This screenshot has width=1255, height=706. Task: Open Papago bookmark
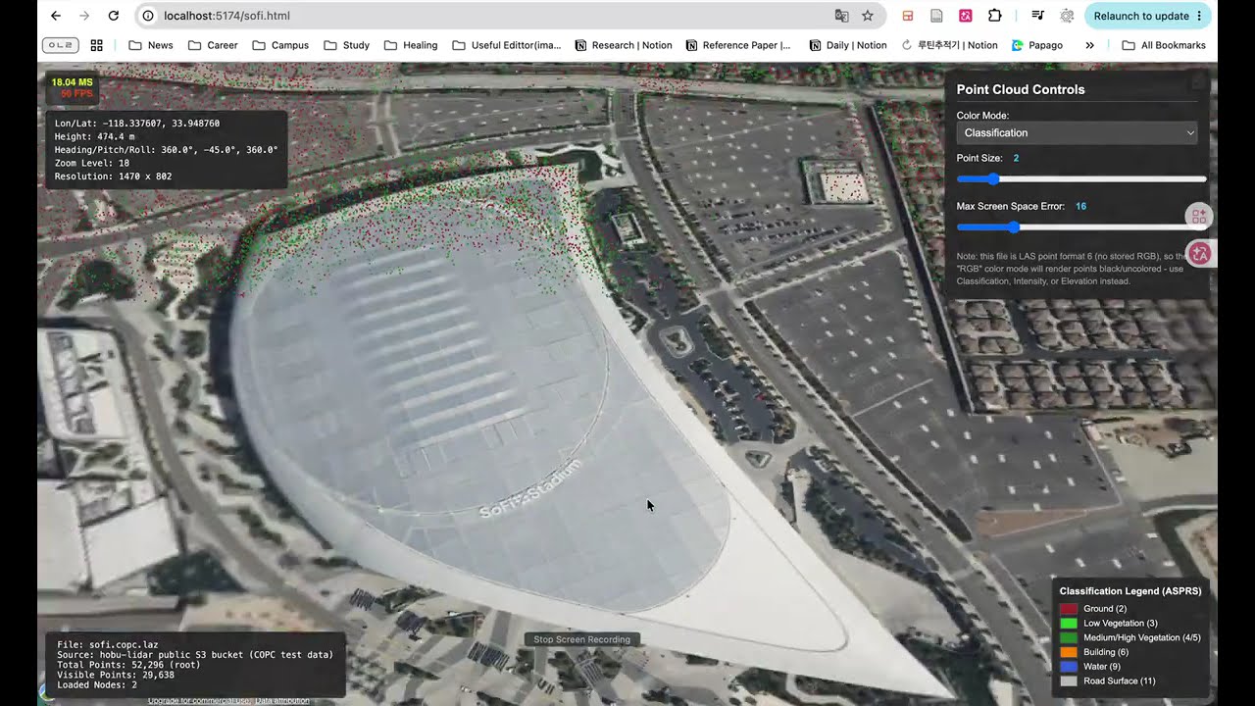1037,45
